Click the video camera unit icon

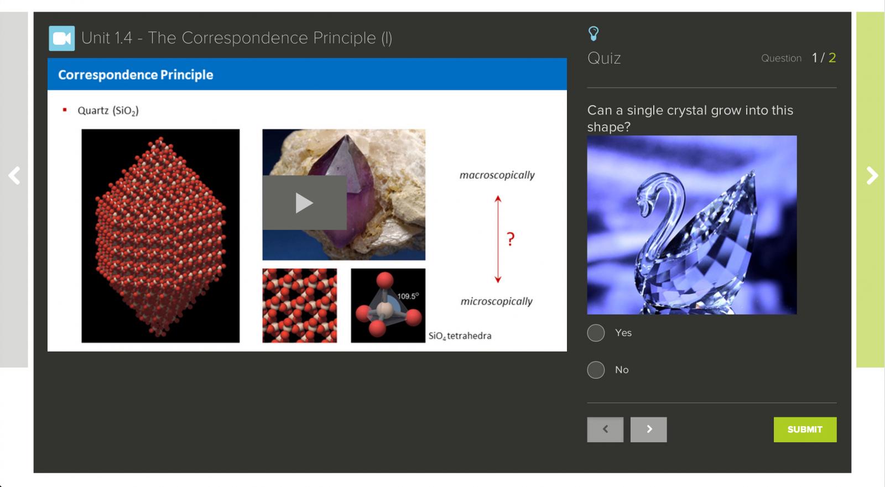61,38
